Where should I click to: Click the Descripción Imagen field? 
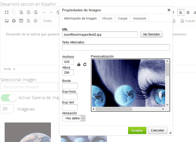(29, 87)
